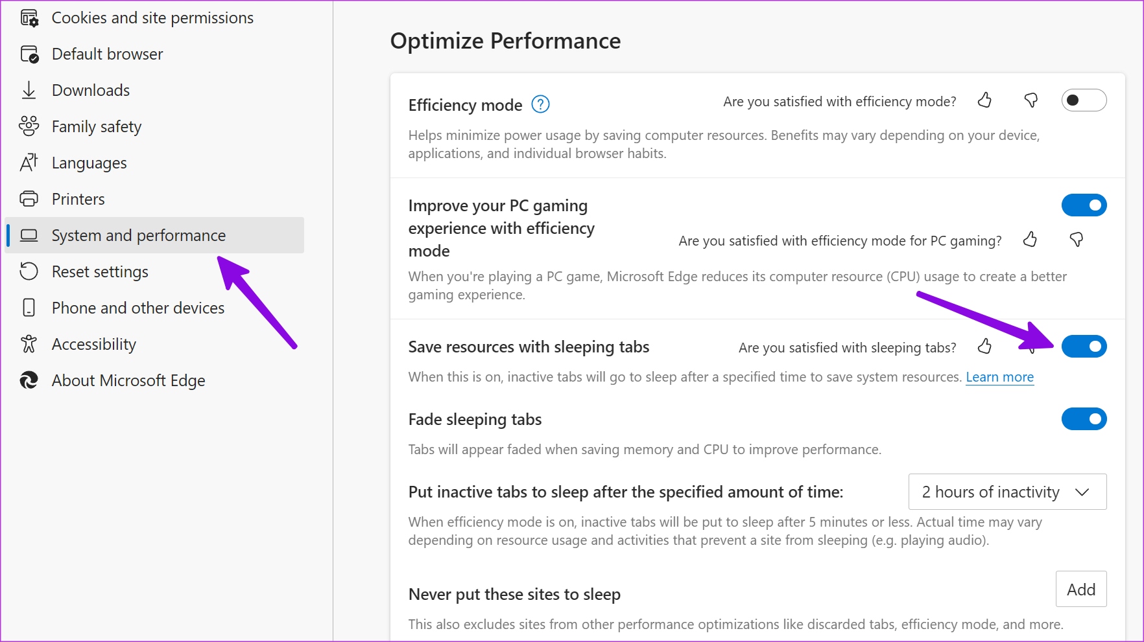Give thumbs up for efficiency mode satisfaction
The image size is (1144, 642).
click(984, 100)
